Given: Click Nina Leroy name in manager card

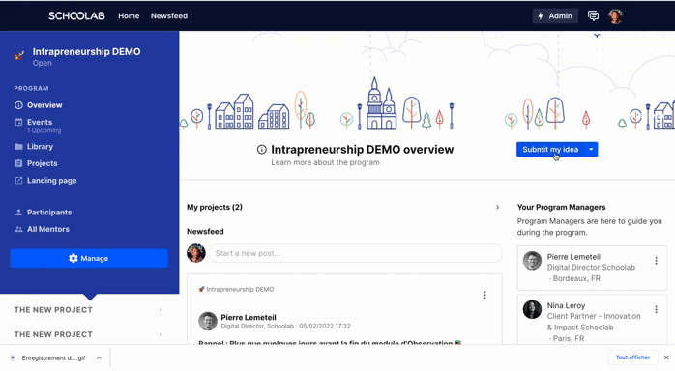Looking at the screenshot, I should (x=566, y=305).
